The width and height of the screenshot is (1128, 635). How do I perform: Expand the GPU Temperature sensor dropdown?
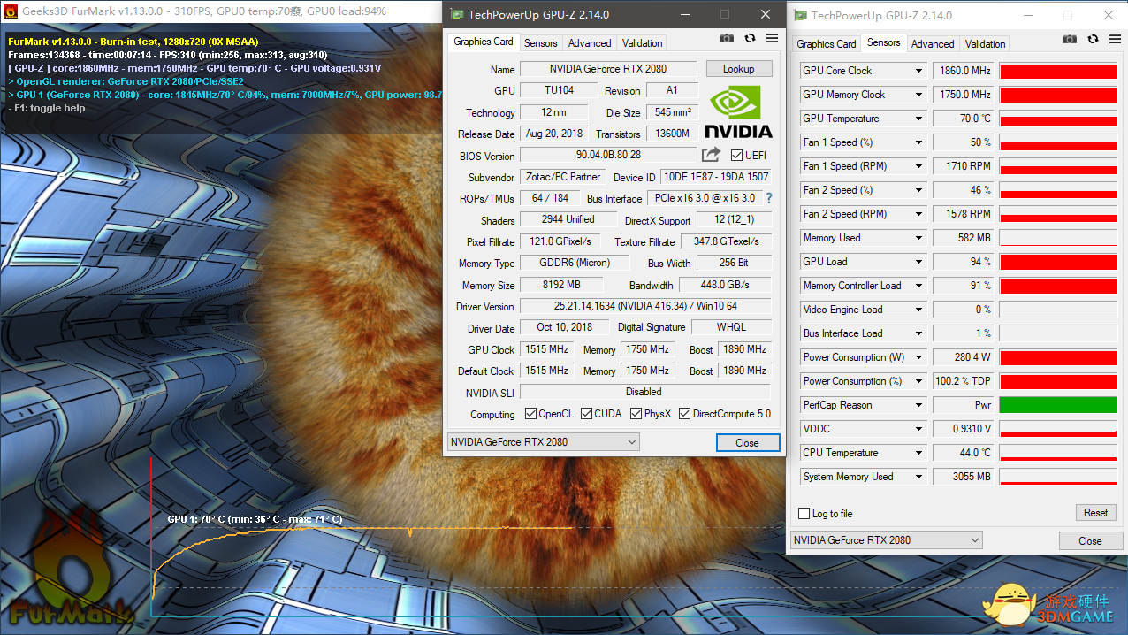coord(918,119)
